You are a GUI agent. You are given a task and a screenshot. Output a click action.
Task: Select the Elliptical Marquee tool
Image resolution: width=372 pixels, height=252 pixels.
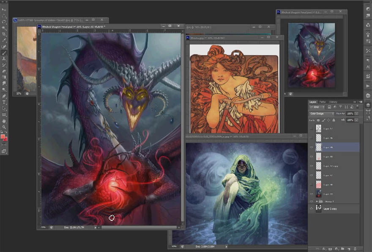4,16
